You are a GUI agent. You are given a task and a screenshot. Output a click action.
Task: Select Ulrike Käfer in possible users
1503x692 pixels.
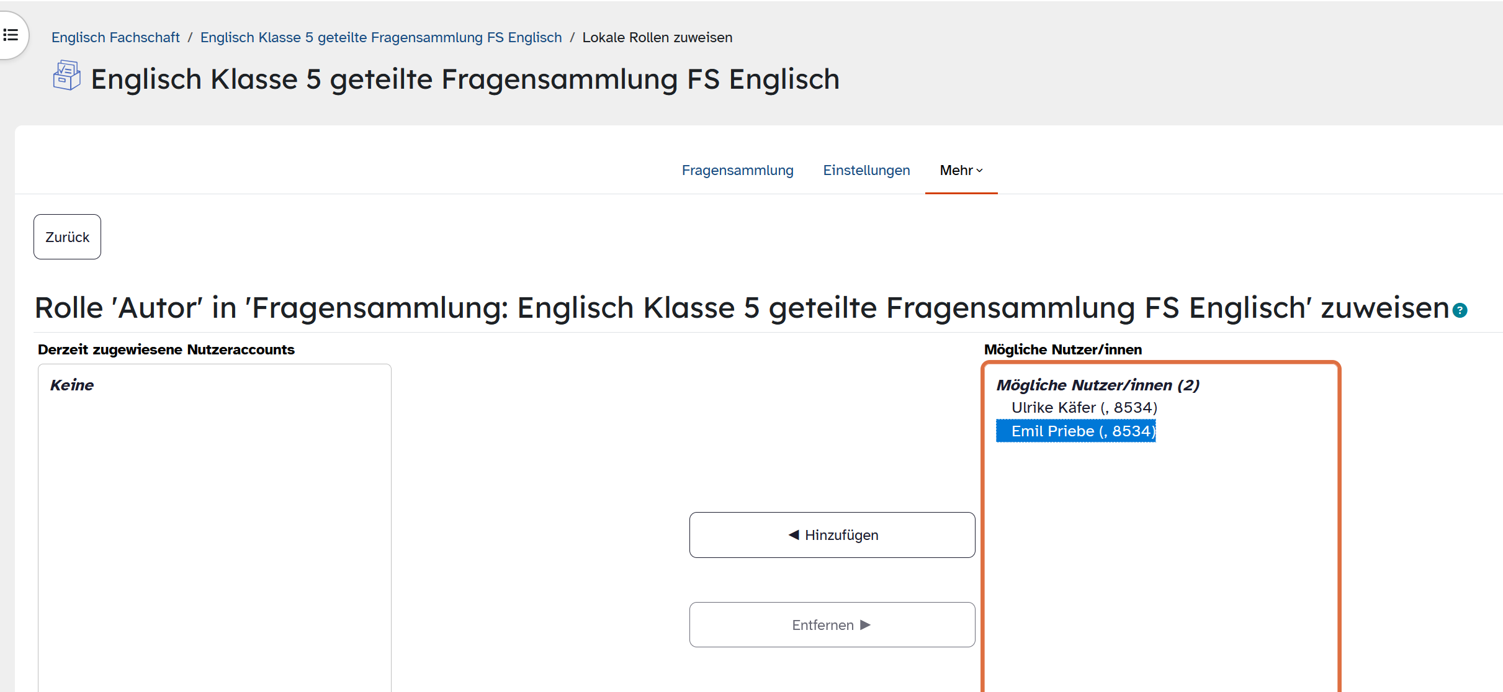click(x=1084, y=408)
